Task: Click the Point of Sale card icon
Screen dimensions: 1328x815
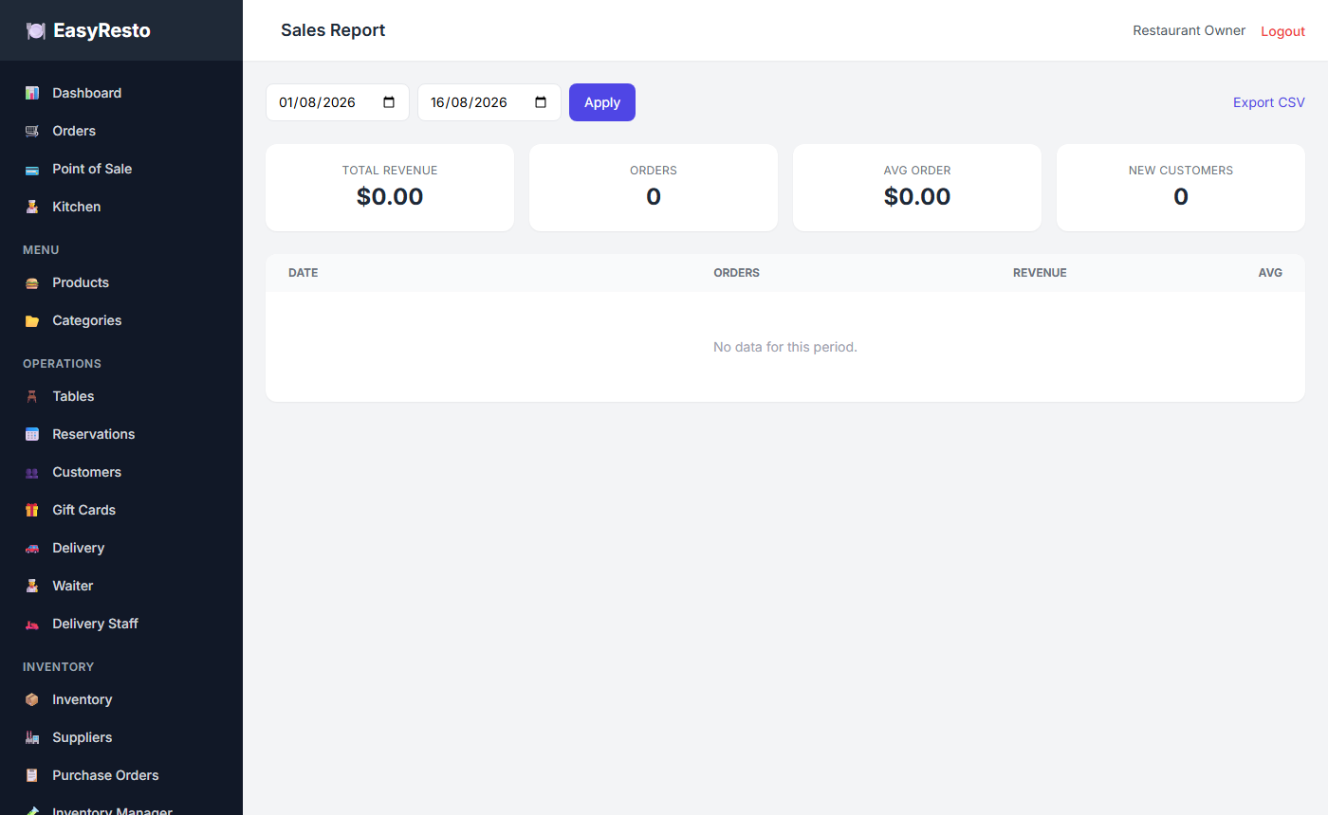Action: click(32, 169)
